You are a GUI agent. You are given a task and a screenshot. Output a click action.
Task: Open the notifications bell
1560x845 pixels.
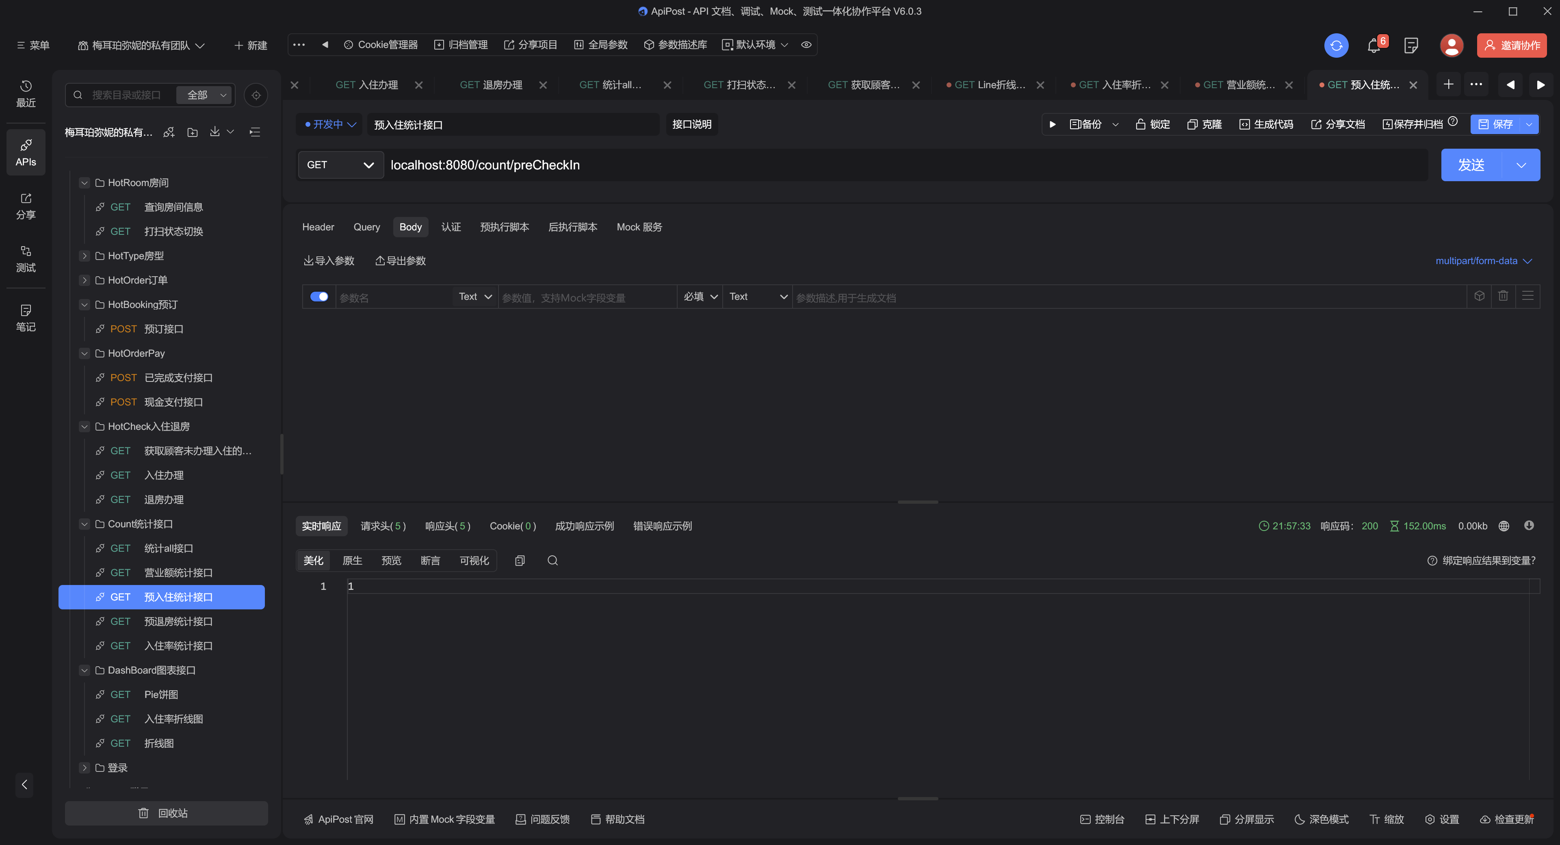pyautogui.click(x=1374, y=46)
